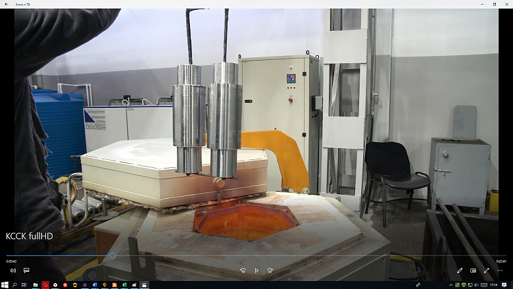
Task: Open more options ellipsis menu
Action: (501, 271)
